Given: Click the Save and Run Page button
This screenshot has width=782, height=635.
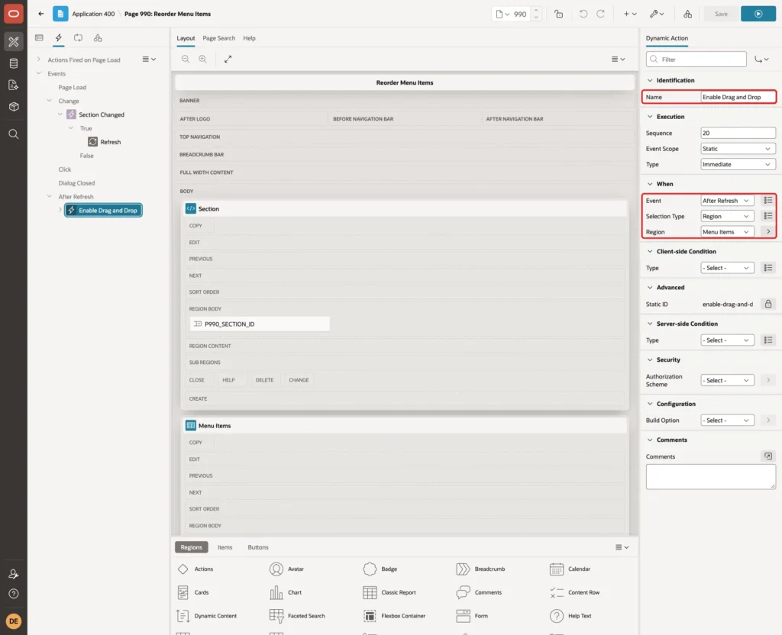Looking at the screenshot, I should click(x=758, y=14).
